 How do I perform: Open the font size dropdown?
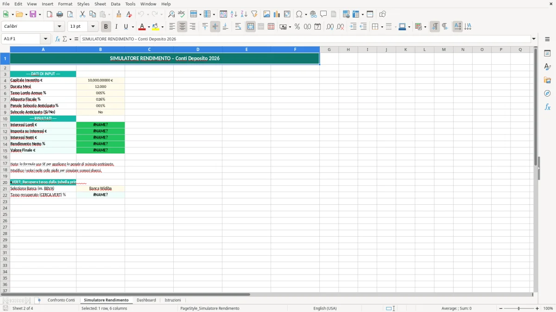coord(93,27)
